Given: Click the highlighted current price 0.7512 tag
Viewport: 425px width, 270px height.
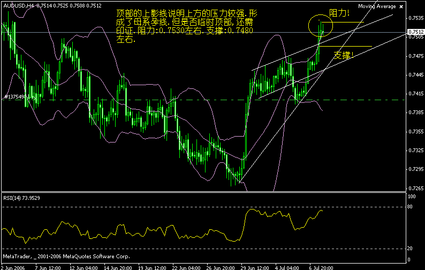Looking at the screenshot, I should coord(415,32).
